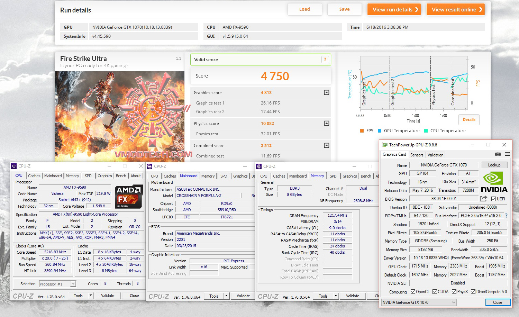Open the Caches tab in the leftmost CPU-Z window
Viewport: 519px width, 317px height.
pos(34,176)
